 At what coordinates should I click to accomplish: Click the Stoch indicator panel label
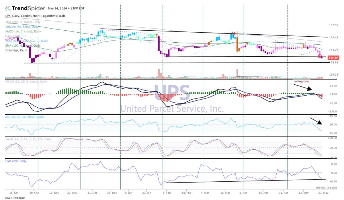point(28,139)
